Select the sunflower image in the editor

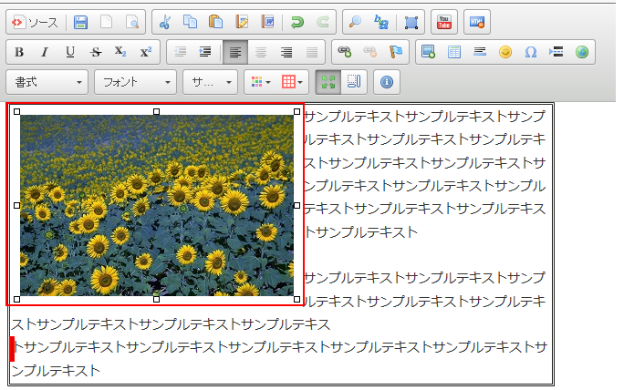pyautogui.click(x=156, y=205)
